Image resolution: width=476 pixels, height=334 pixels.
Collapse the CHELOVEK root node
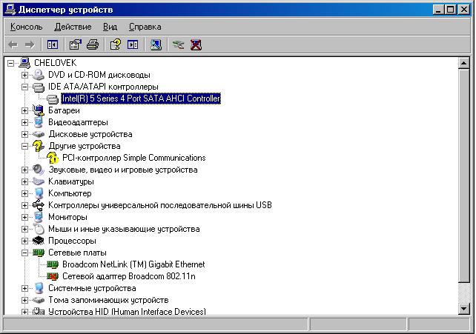pyautogui.click(x=11, y=63)
